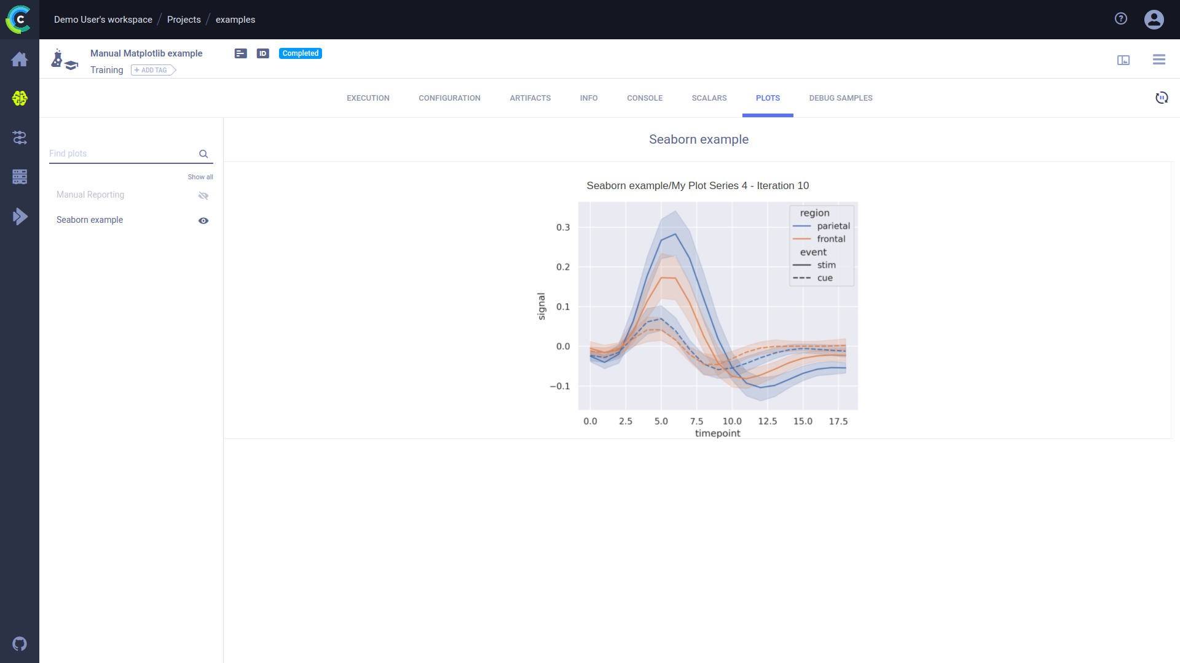
Task: Switch to the DEBUG SAMPLES tab
Action: tap(840, 98)
